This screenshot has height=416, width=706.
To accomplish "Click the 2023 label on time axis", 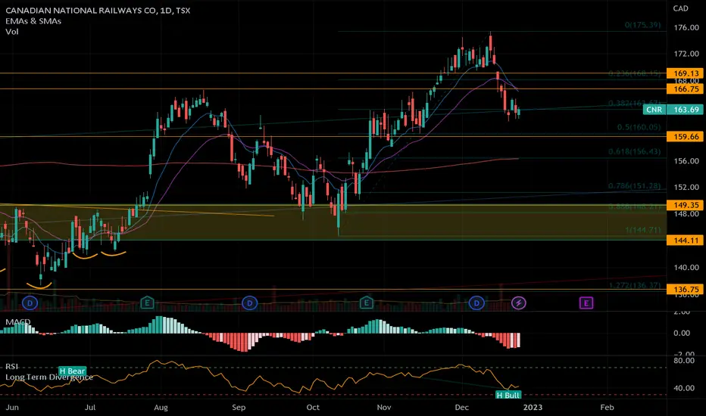I will (533, 408).
